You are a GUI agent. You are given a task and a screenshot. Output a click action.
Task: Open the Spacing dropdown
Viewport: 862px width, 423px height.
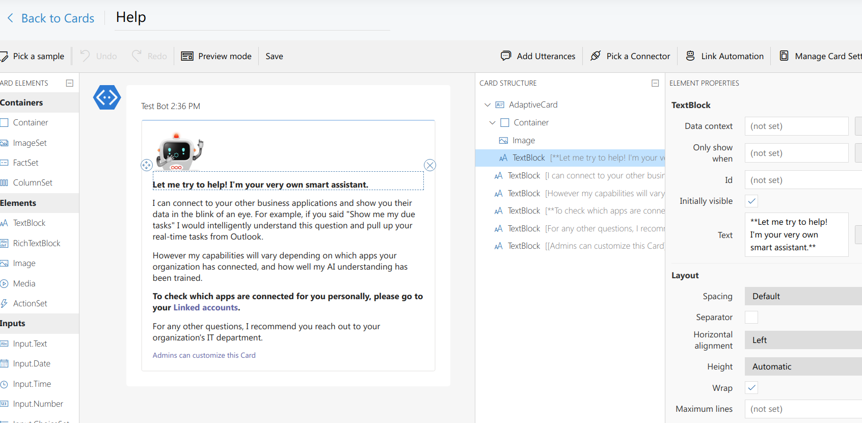pos(803,296)
